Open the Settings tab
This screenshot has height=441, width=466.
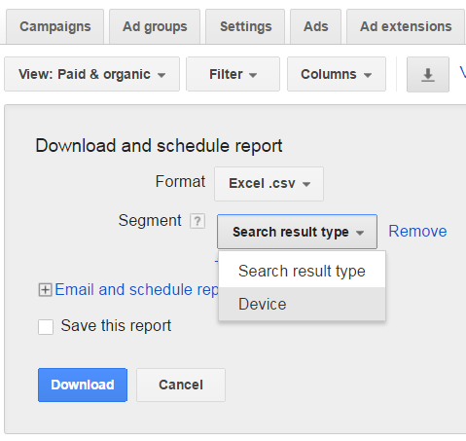click(x=245, y=26)
